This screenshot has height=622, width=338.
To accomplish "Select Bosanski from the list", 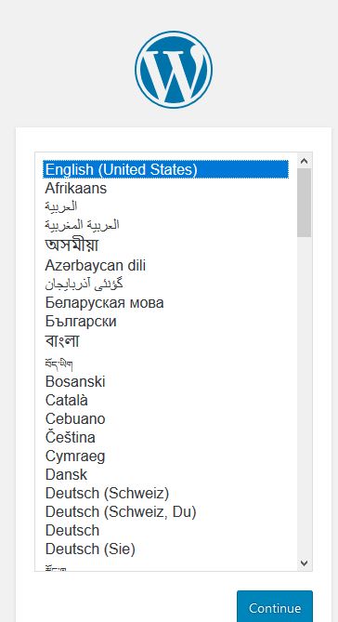I will (x=165, y=381).
